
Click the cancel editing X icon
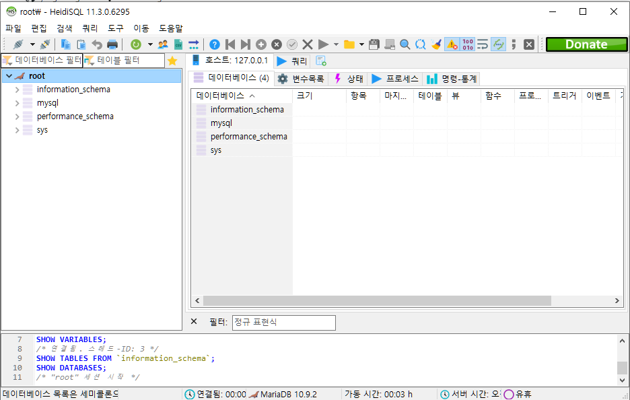click(308, 44)
